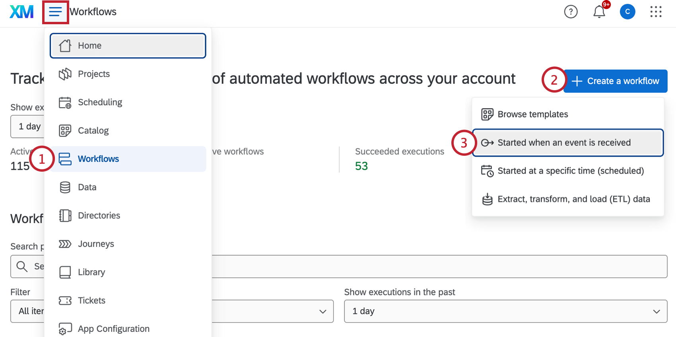This screenshot has height=337, width=676.
Task: Open Directories from the menu
Action: pos(99,215)
